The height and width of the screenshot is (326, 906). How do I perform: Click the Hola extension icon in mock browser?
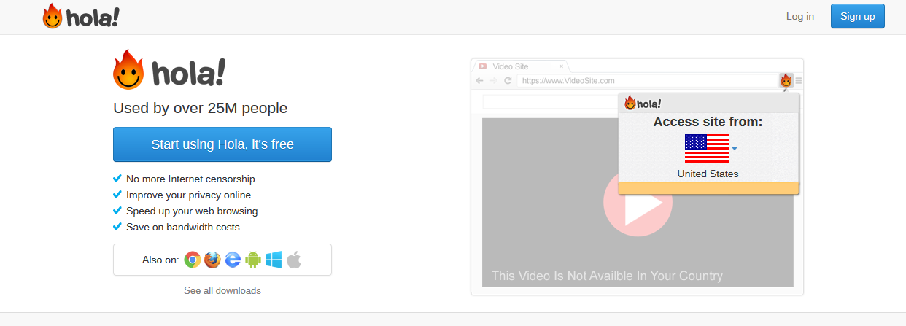pyautogui.click(x=786, y=80)
